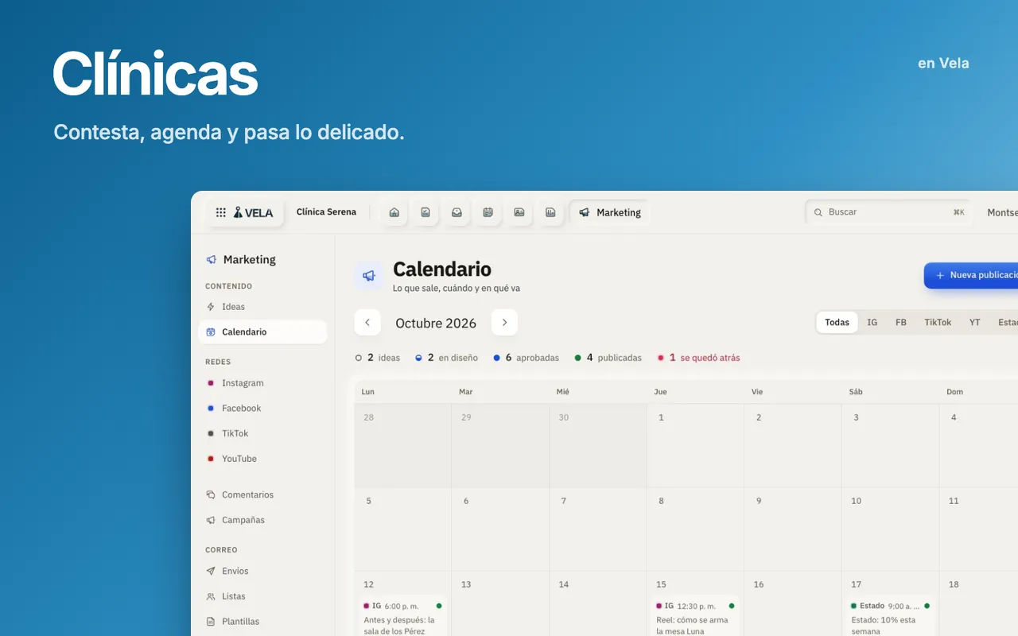Image resolution: width=1018 pixels, height=636 pixels.
Task: Select the Todas filter tab
Action: [837, 323]
